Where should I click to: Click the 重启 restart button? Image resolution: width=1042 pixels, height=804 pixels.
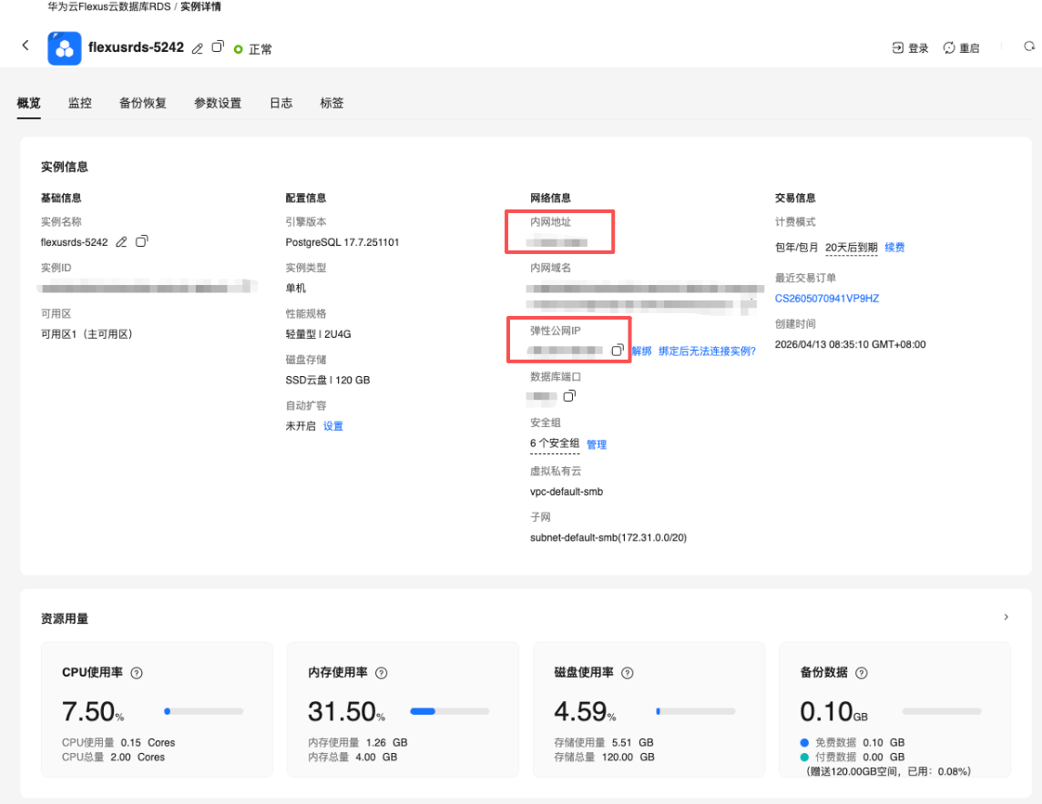[x=961, y=48]
